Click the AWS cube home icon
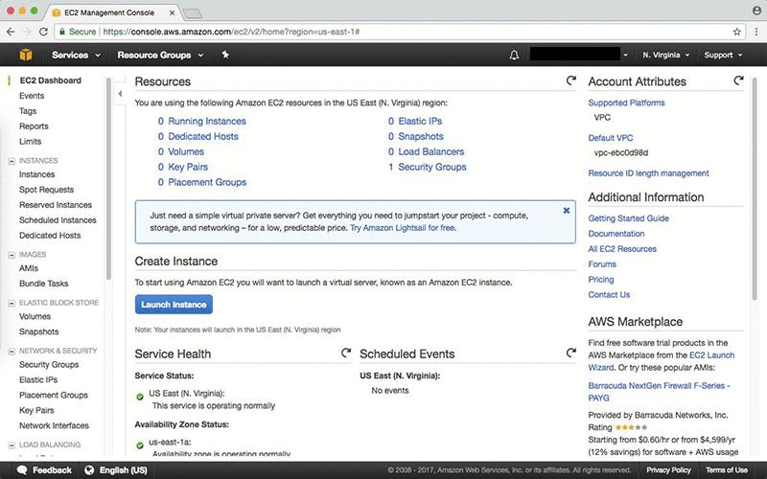The image size is (767, 479). coord(26,55)
